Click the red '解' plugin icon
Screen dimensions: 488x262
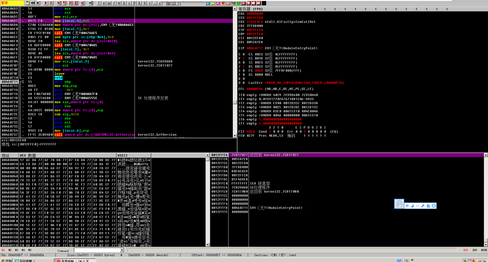(x=259, y=3)
